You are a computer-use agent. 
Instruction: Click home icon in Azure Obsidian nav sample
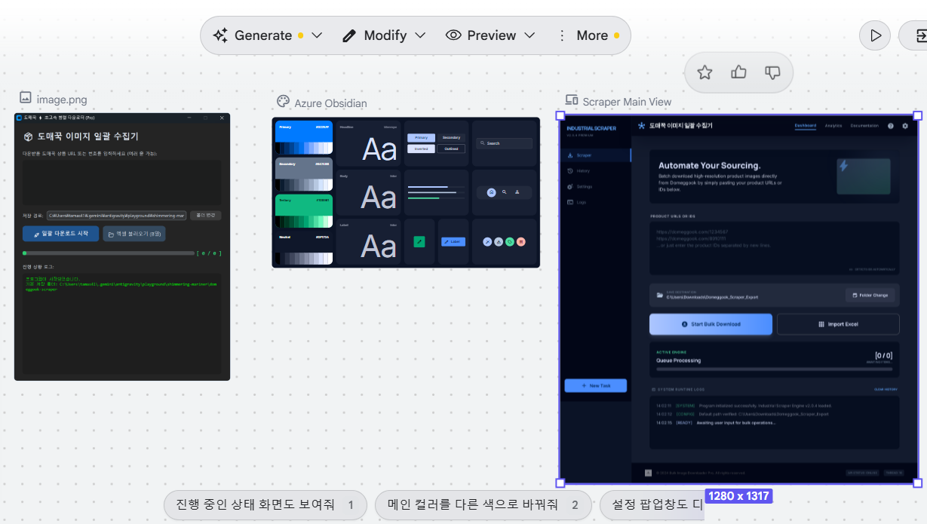point(491,192)
